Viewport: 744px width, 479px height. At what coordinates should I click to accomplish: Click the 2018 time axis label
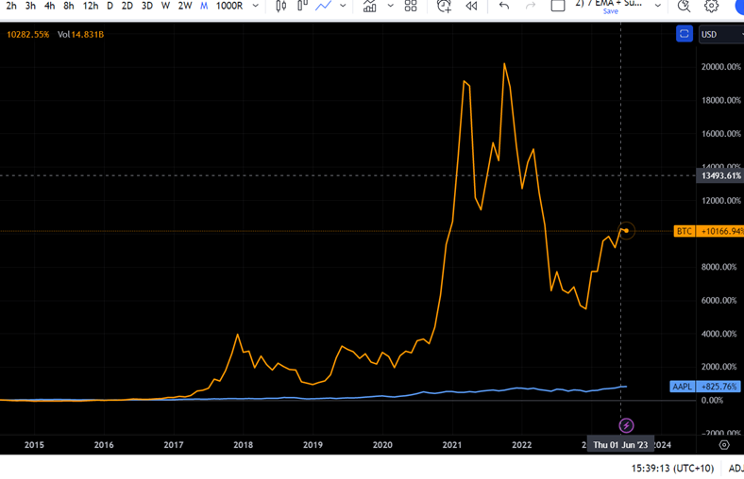tap(243, 445)
